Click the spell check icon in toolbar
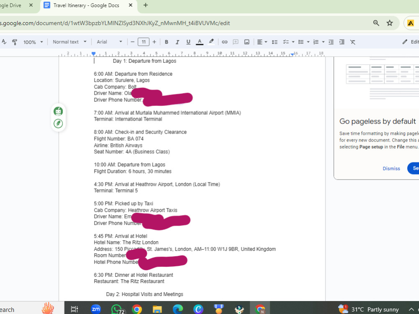This screenshot has width=419, height=314. (x=3, y=42)
